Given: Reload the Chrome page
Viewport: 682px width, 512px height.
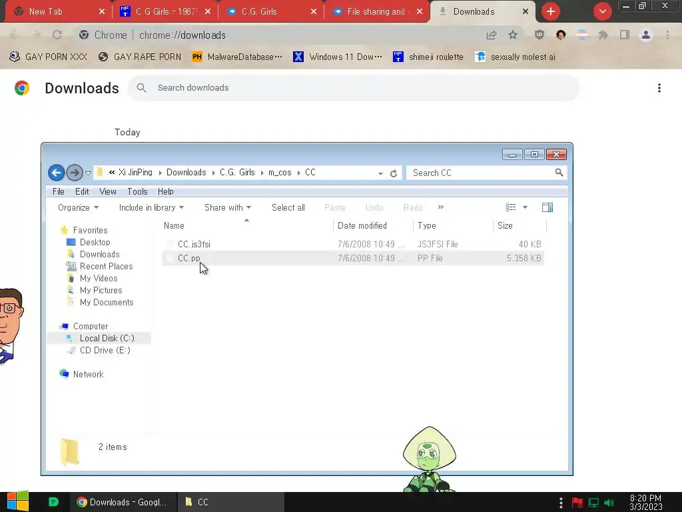Looking at the screenshot, I should click(57, 35).
